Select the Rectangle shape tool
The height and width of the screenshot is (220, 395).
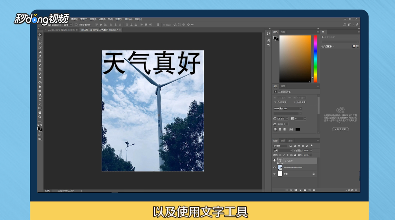click(40, 108)
